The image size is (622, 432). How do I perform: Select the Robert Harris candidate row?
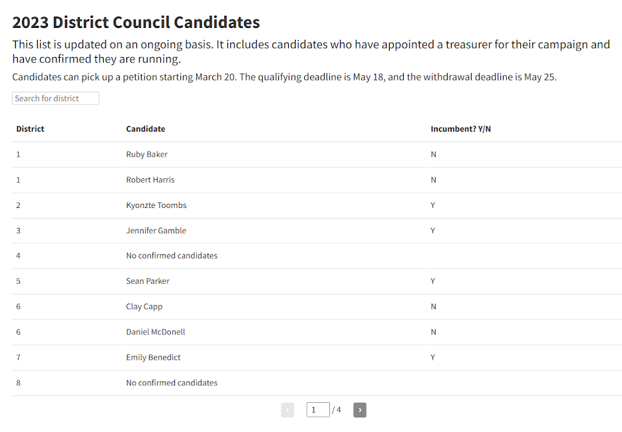click(150, 179)
